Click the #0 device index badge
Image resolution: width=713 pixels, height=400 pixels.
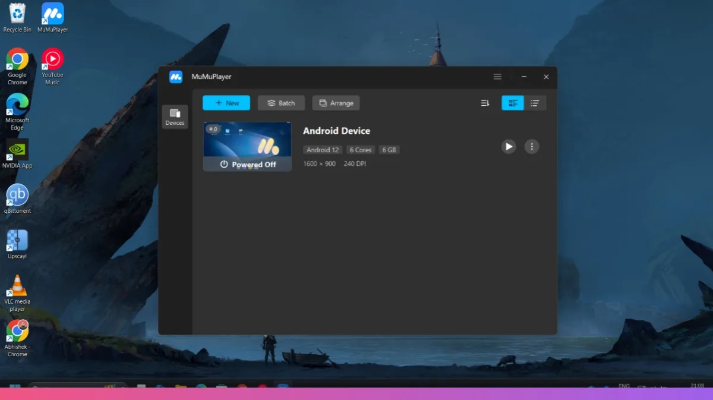tap(213, 129)
